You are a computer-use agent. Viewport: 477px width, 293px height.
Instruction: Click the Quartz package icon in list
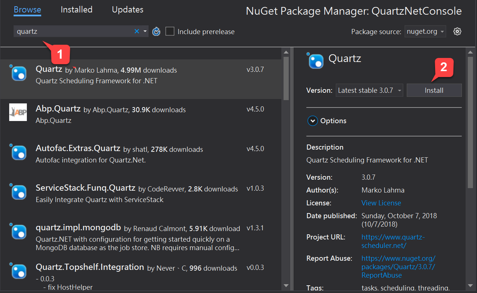(18, 73)
